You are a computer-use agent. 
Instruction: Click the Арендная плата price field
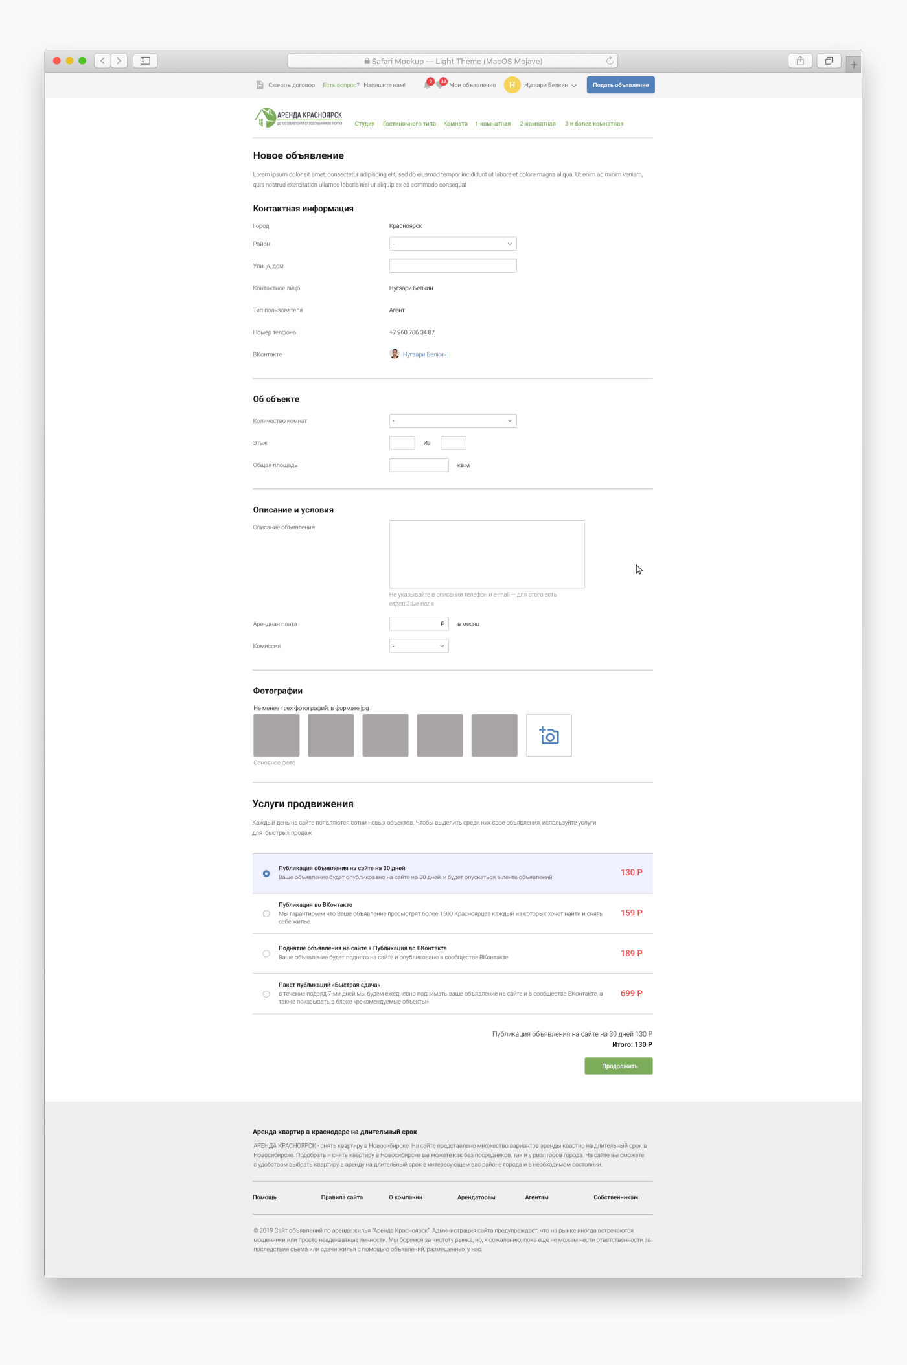coord(419,624)
